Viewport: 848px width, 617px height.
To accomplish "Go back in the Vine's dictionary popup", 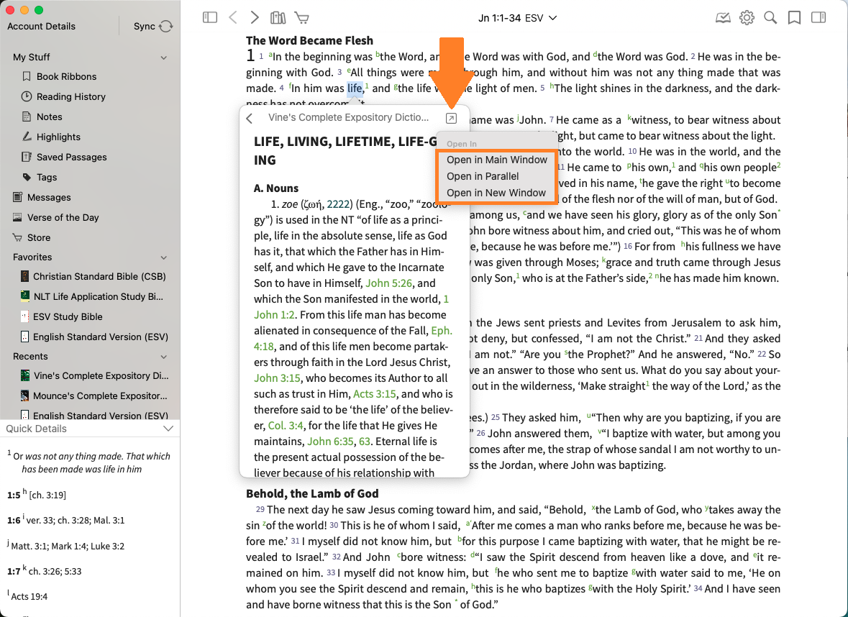I will point(250,119).
